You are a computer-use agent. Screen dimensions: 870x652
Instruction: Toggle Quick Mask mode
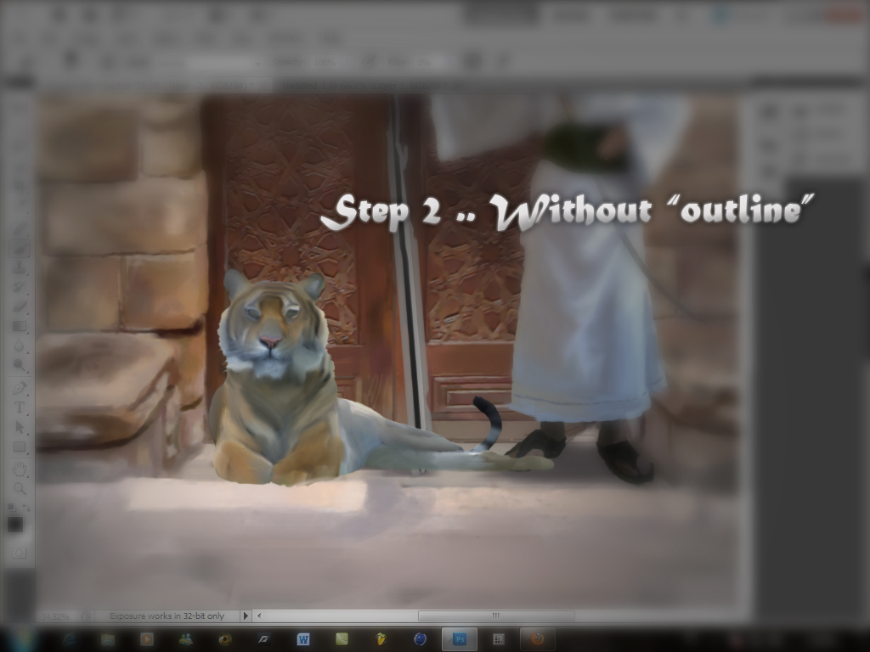[x=19, y=554]
